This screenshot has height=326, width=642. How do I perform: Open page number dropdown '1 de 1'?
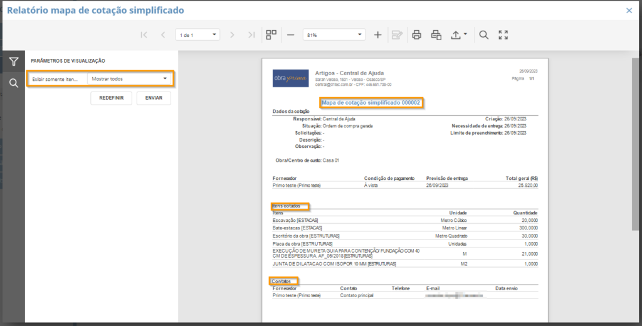[197, 35]
